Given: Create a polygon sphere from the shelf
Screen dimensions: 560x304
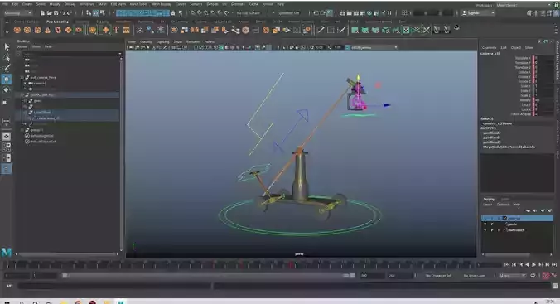Looking at the screenshot, I should 17,31.
